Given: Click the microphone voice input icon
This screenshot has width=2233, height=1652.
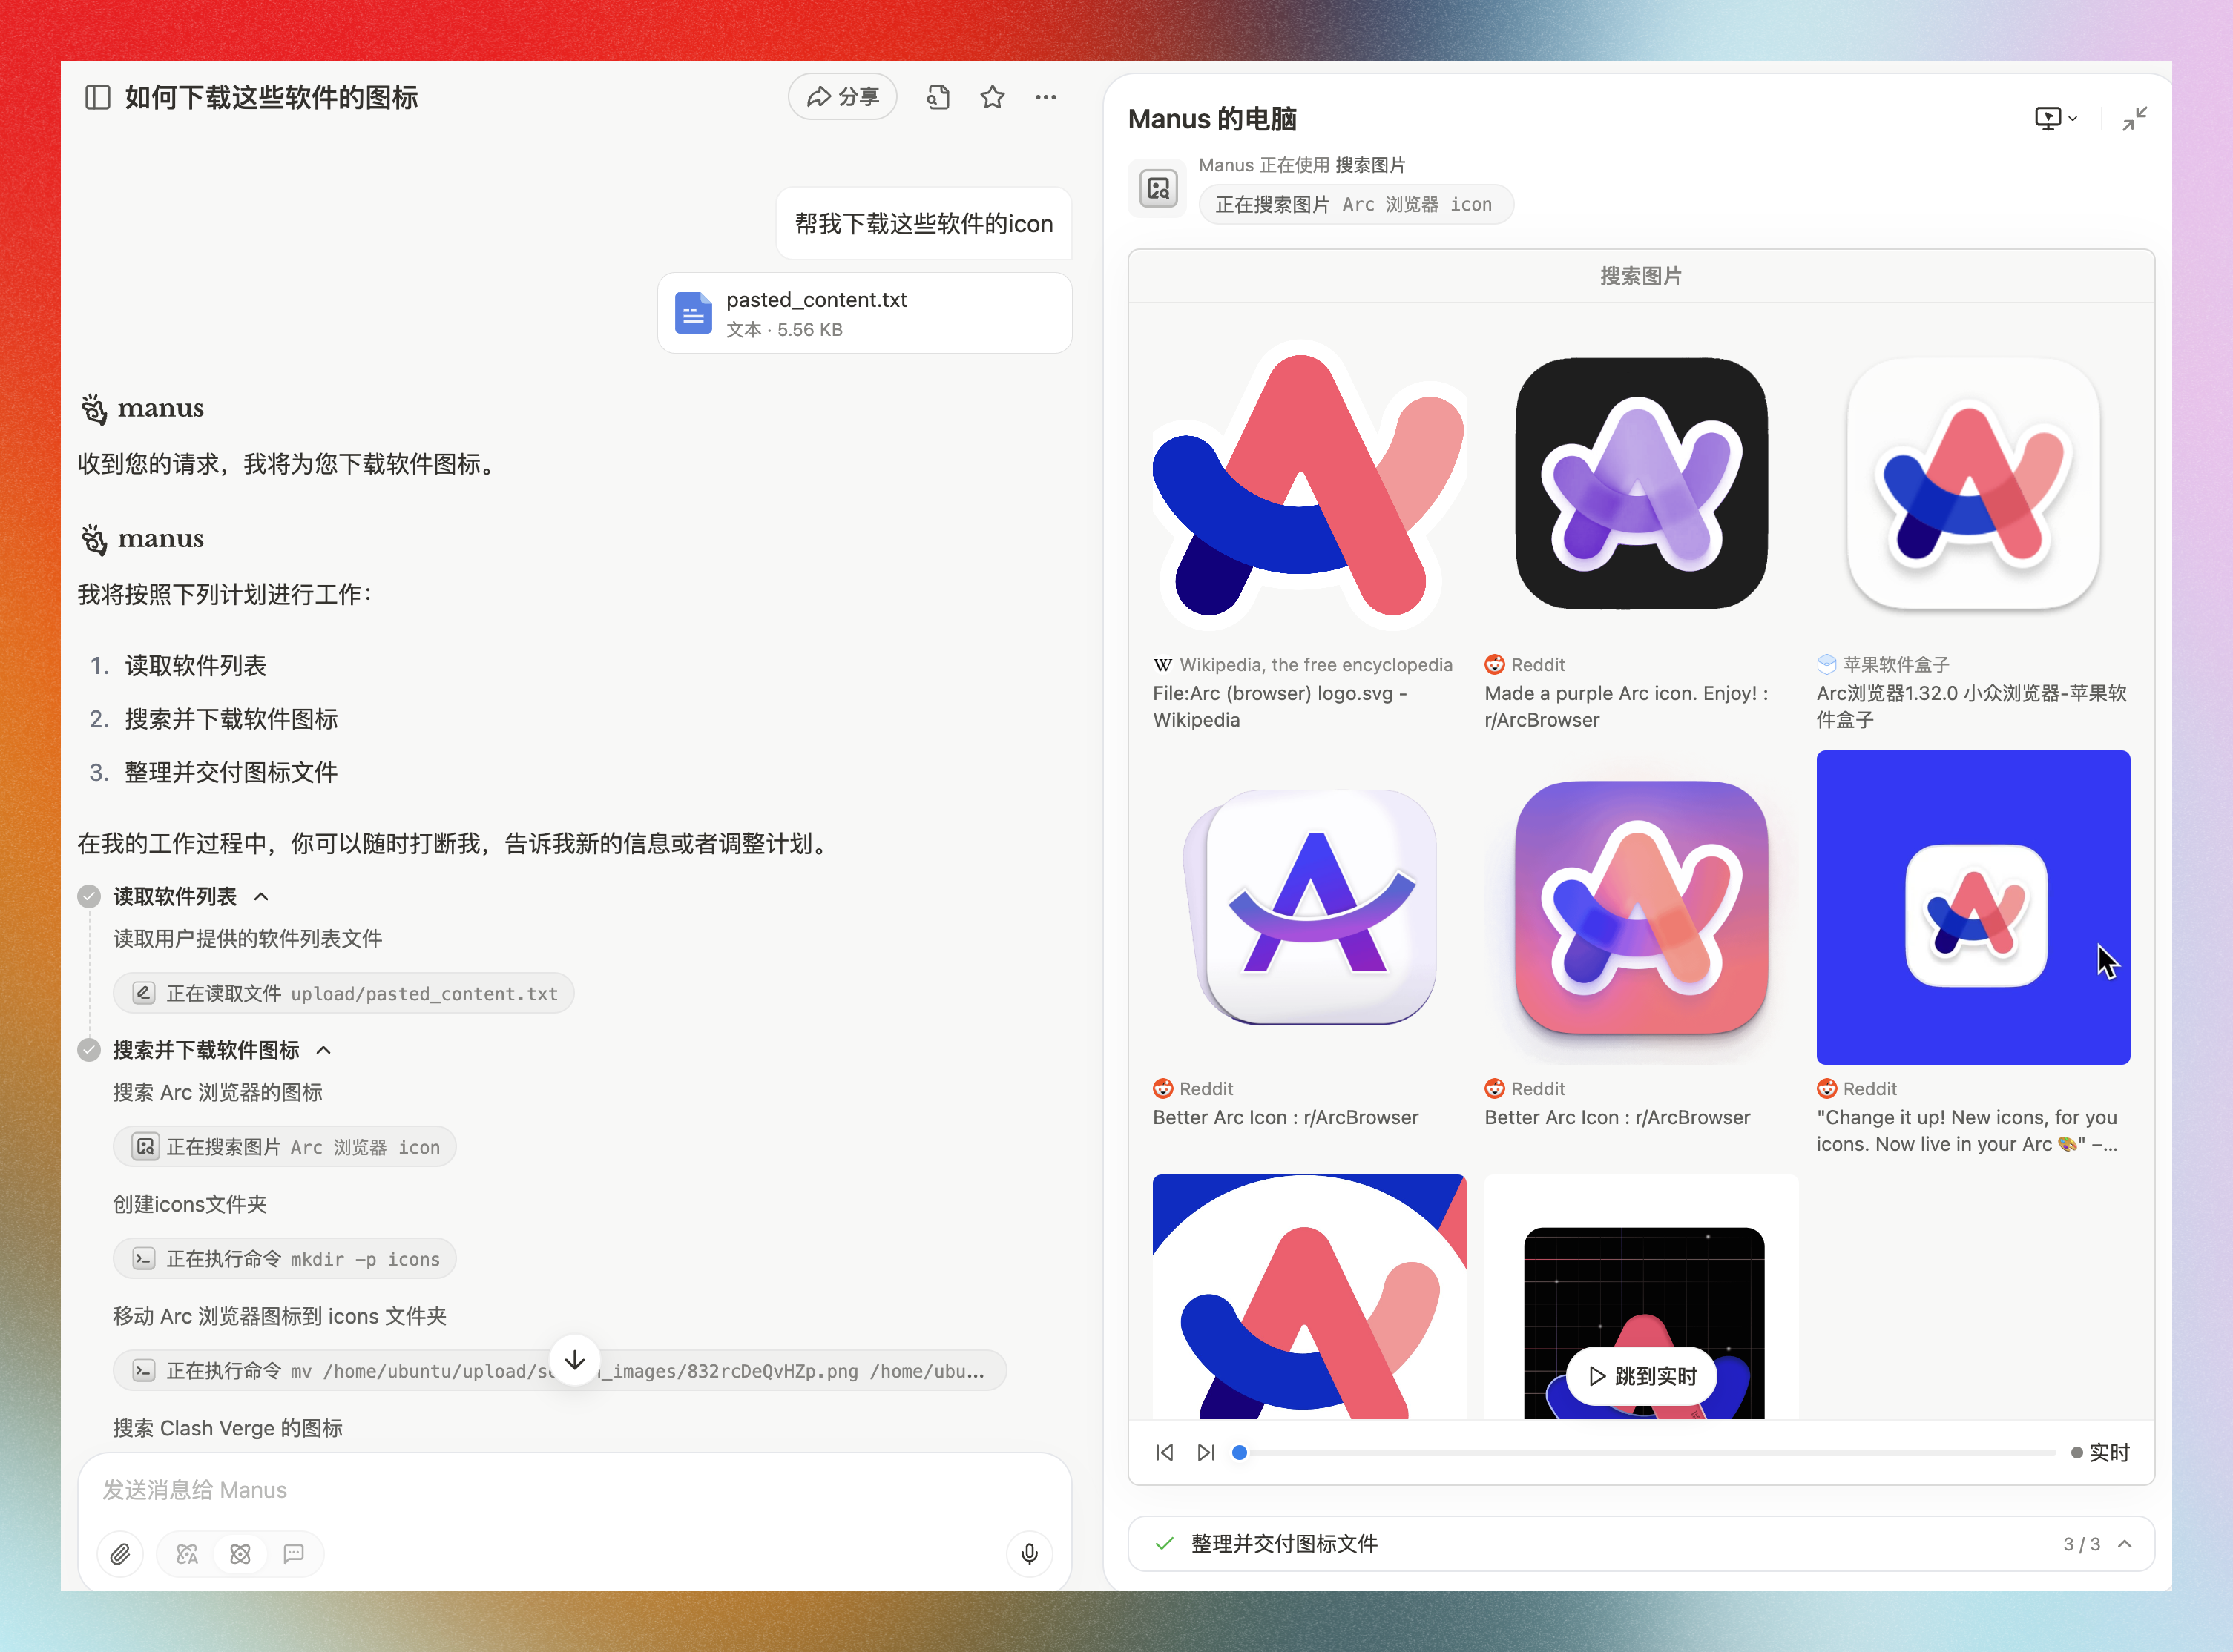Looking at the screenshot, I should pyautogui.click(x=1030, y=1554).
